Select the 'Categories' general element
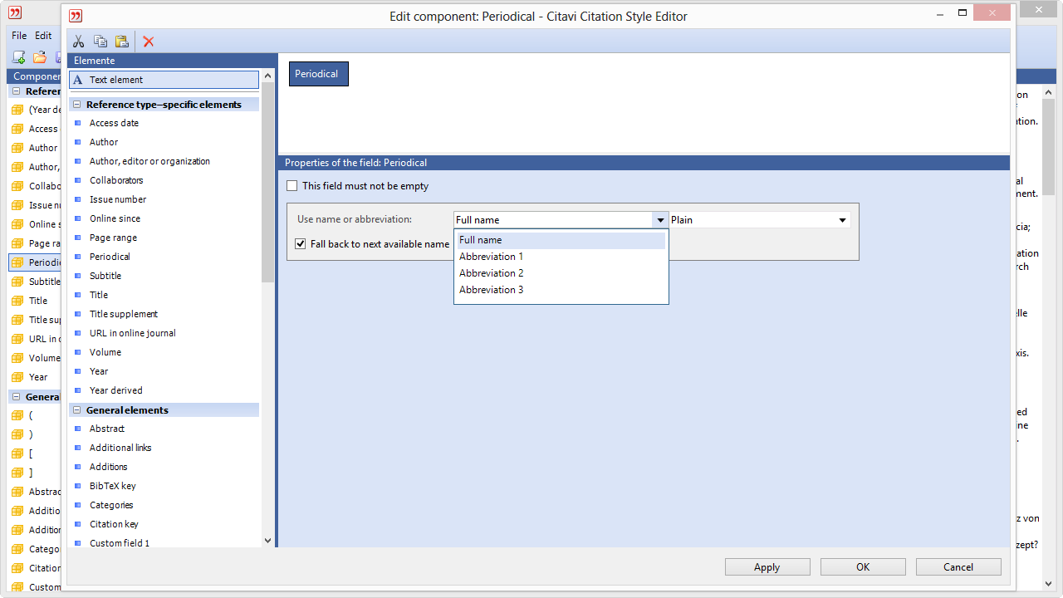 point(111,505)
